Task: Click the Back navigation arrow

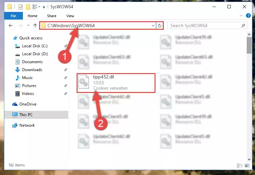Action: coord(11,25)
